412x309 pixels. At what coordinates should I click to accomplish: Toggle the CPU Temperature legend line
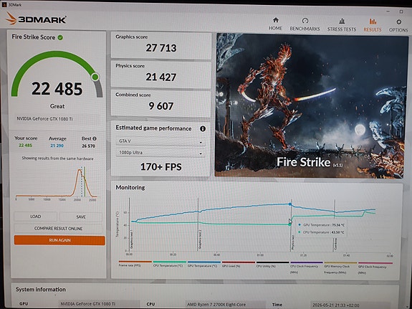pyautogui.click(x=170, y=264)
